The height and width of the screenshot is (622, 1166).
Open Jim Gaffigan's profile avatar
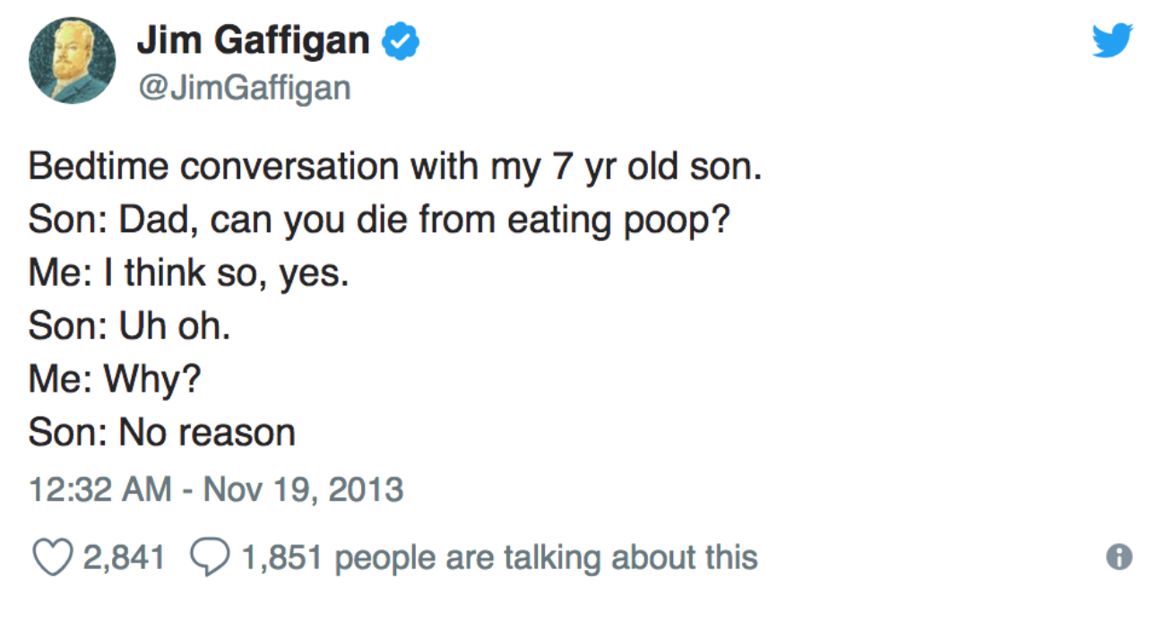coord(72,60)
